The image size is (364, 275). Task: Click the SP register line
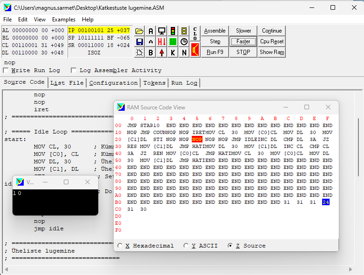(x=99, y=38)
